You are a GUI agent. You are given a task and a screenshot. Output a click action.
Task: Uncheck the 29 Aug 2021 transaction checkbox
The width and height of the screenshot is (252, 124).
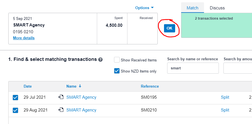point(15,110)
